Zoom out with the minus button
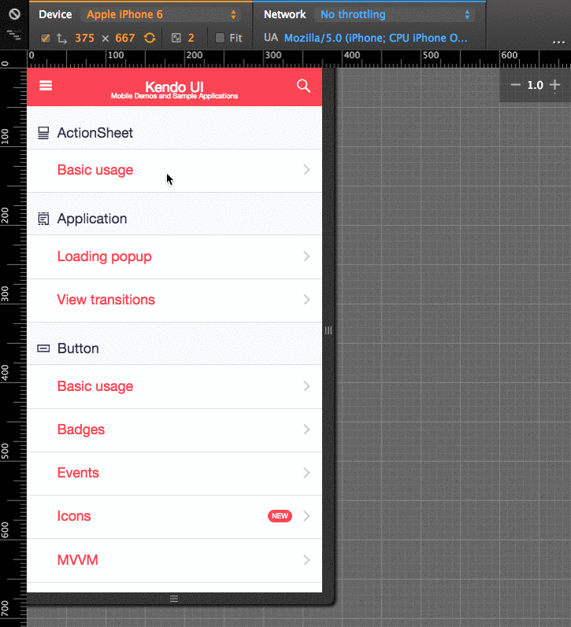This screenshot has width=571, height=627. [515, 85]
